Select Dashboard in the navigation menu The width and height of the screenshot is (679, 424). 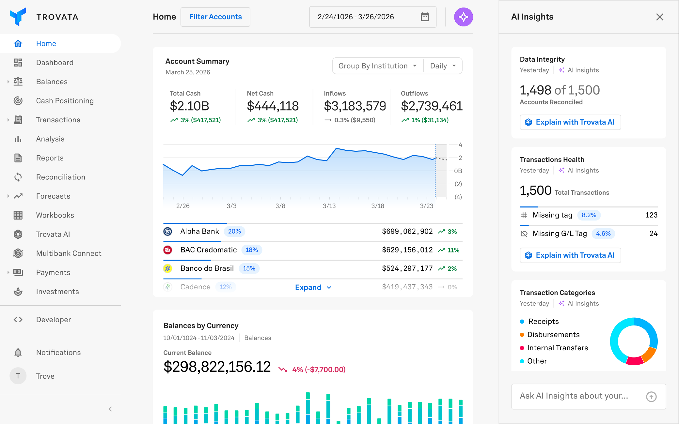click(x=55, y=63)
